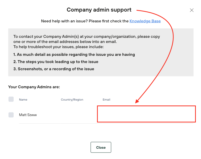This screenshot has height=159, width=201.
Task: Click 'The steps you took' instruction line
Action: tap(56, 62)
